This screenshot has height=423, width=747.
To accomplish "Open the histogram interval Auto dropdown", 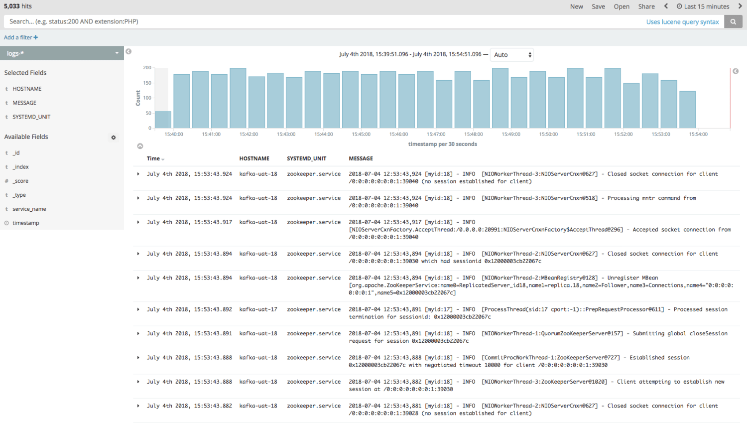I will click(511, 55).
